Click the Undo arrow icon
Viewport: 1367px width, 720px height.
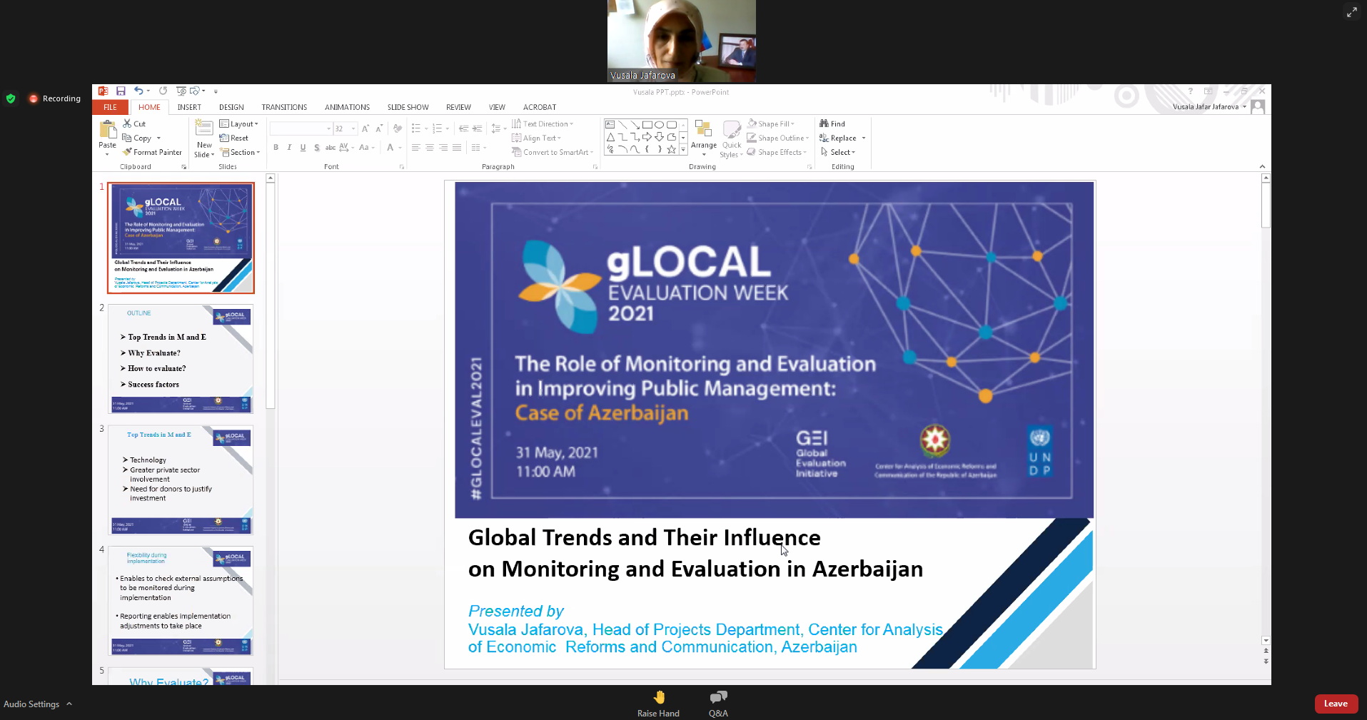click(138, 91)
